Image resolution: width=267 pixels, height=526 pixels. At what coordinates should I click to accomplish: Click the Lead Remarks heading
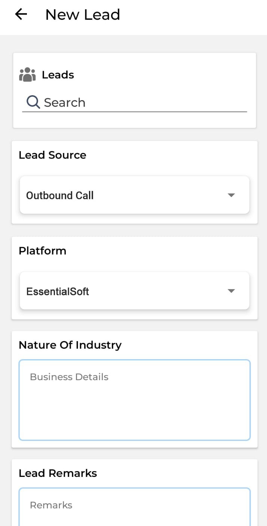(58, 473)
